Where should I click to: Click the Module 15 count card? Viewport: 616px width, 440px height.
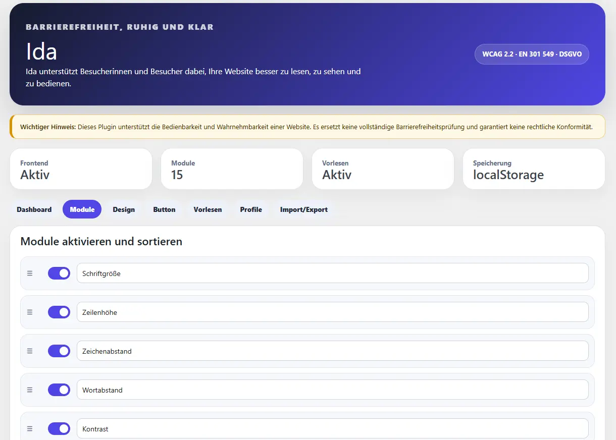[232, 169]
